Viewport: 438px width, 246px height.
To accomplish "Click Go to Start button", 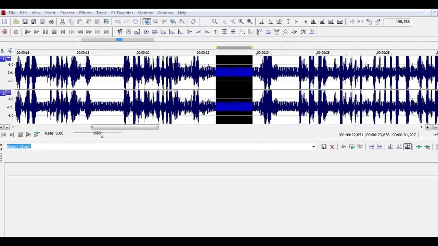I will coord(63,32).
